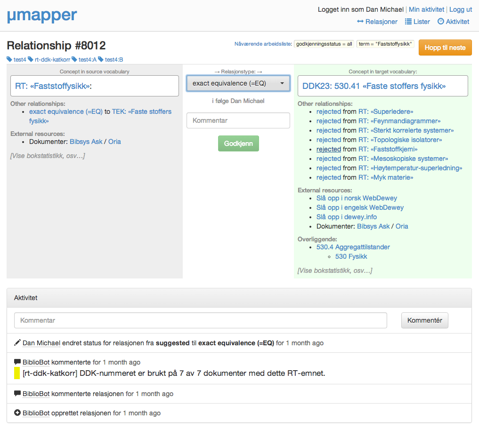This screenshot has height=429, width=479.
Task: Click the Relasjoner arrows icon
Action: pyautogui.click(x=359, y=22)
